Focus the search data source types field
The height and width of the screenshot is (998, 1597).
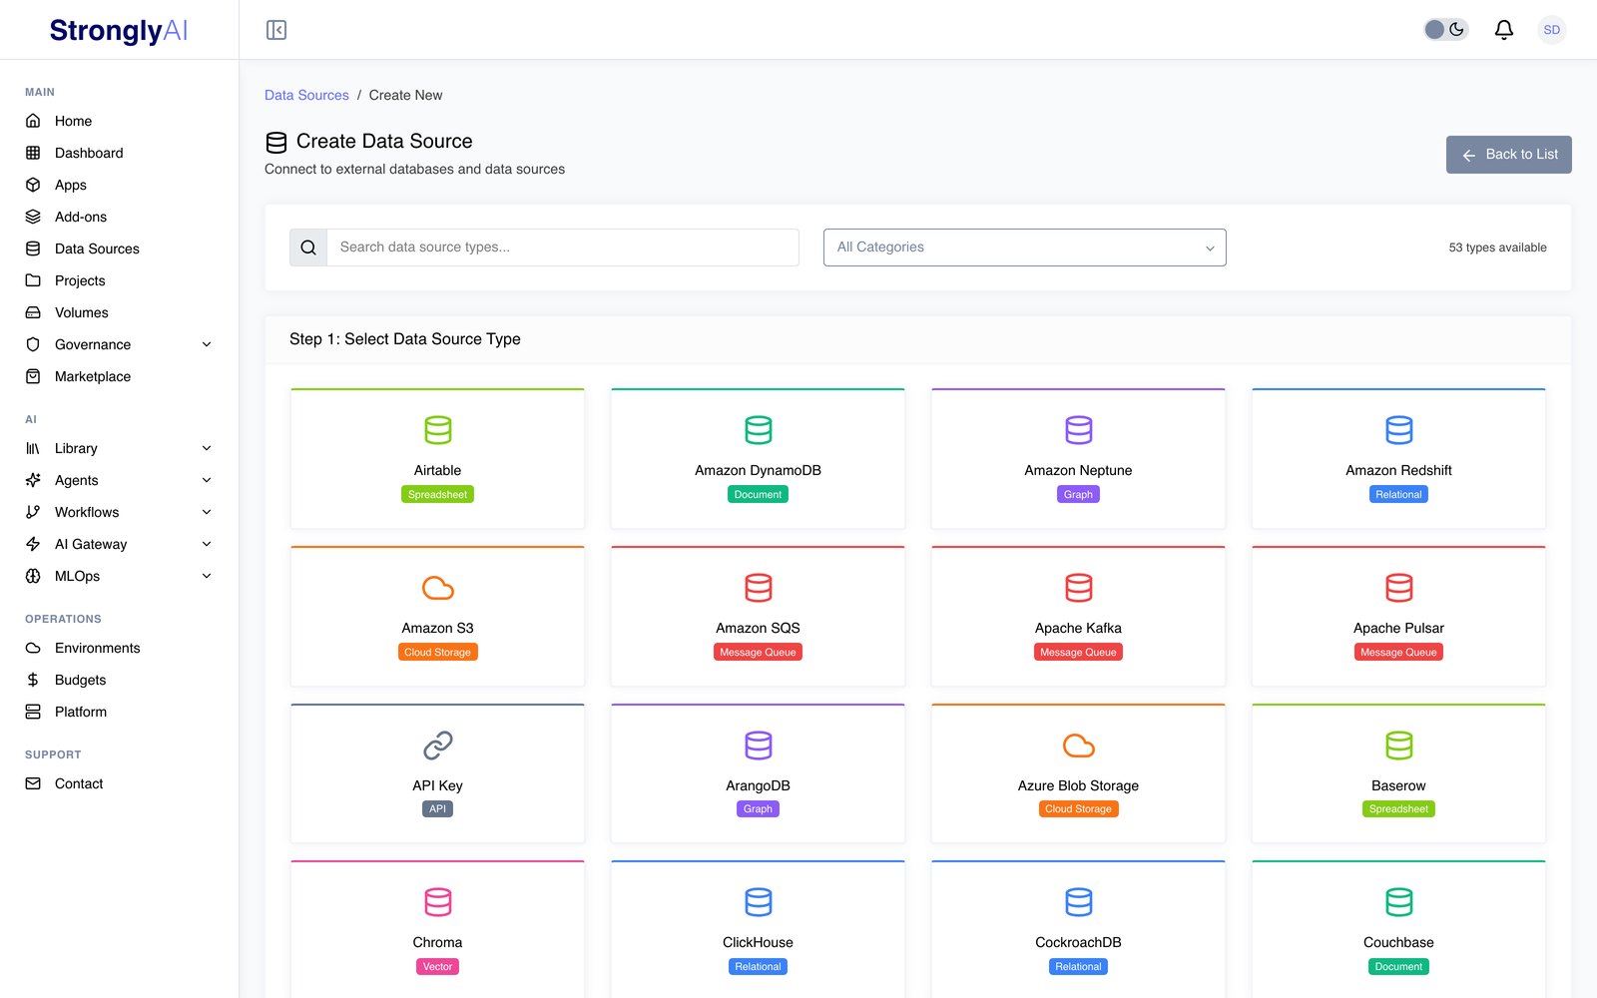coord(563,248)
